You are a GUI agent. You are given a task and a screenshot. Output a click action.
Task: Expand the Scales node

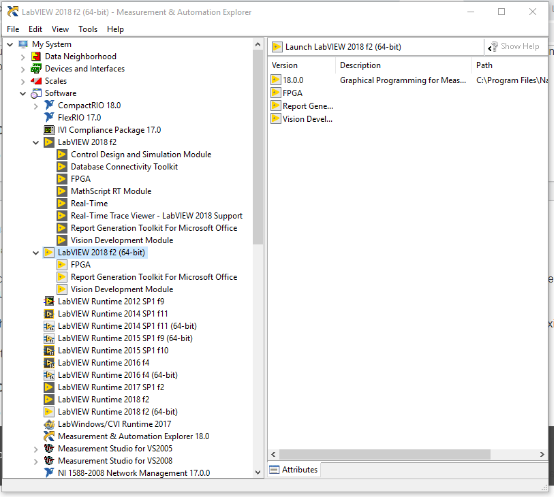(x=23, y=82)
